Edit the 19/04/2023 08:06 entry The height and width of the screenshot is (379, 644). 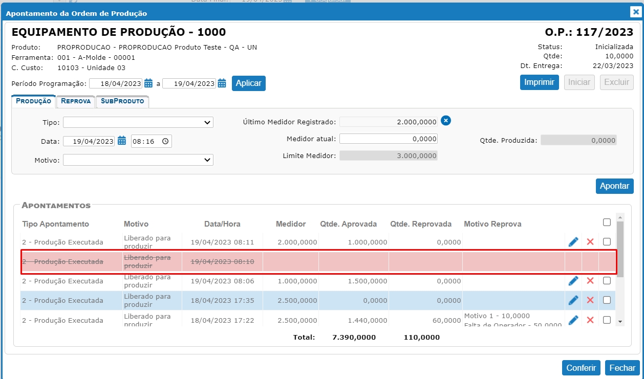pos(573,281)
